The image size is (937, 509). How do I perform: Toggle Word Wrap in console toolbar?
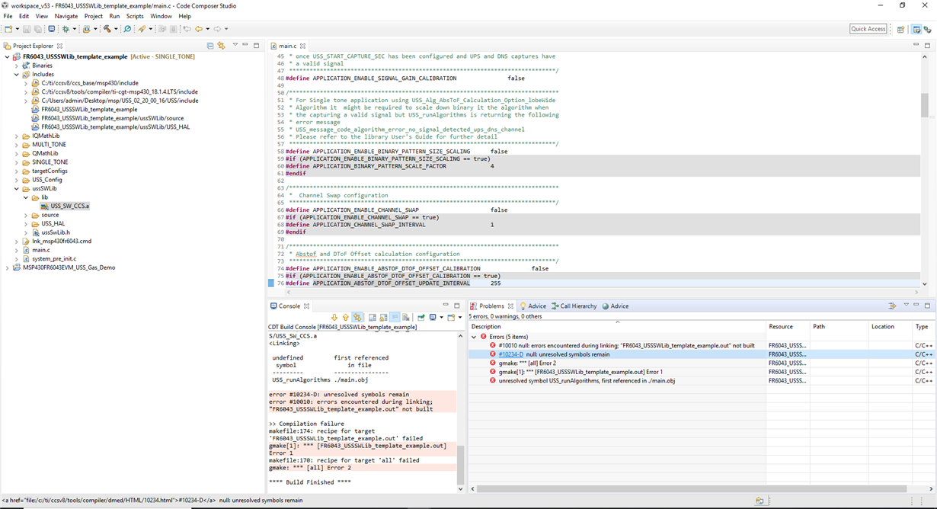tap(395, 317)
